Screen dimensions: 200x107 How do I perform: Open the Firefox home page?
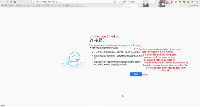[15, 2]
